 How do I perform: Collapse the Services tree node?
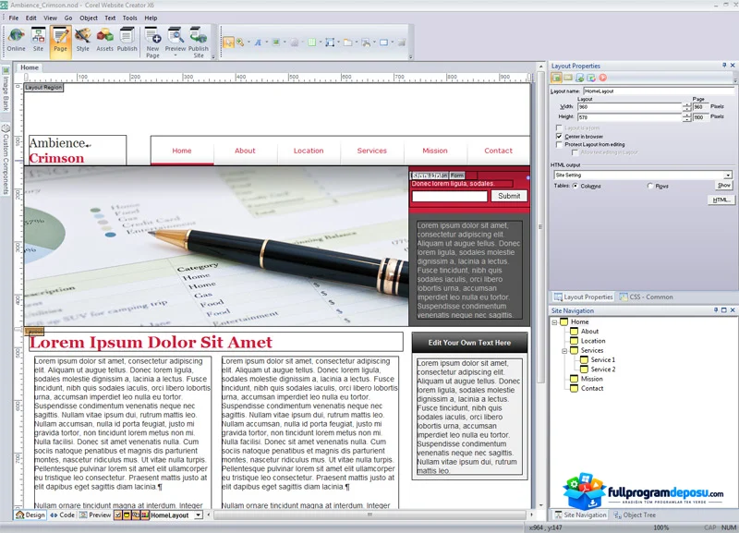pyautogui.click(x=564, y=351)
